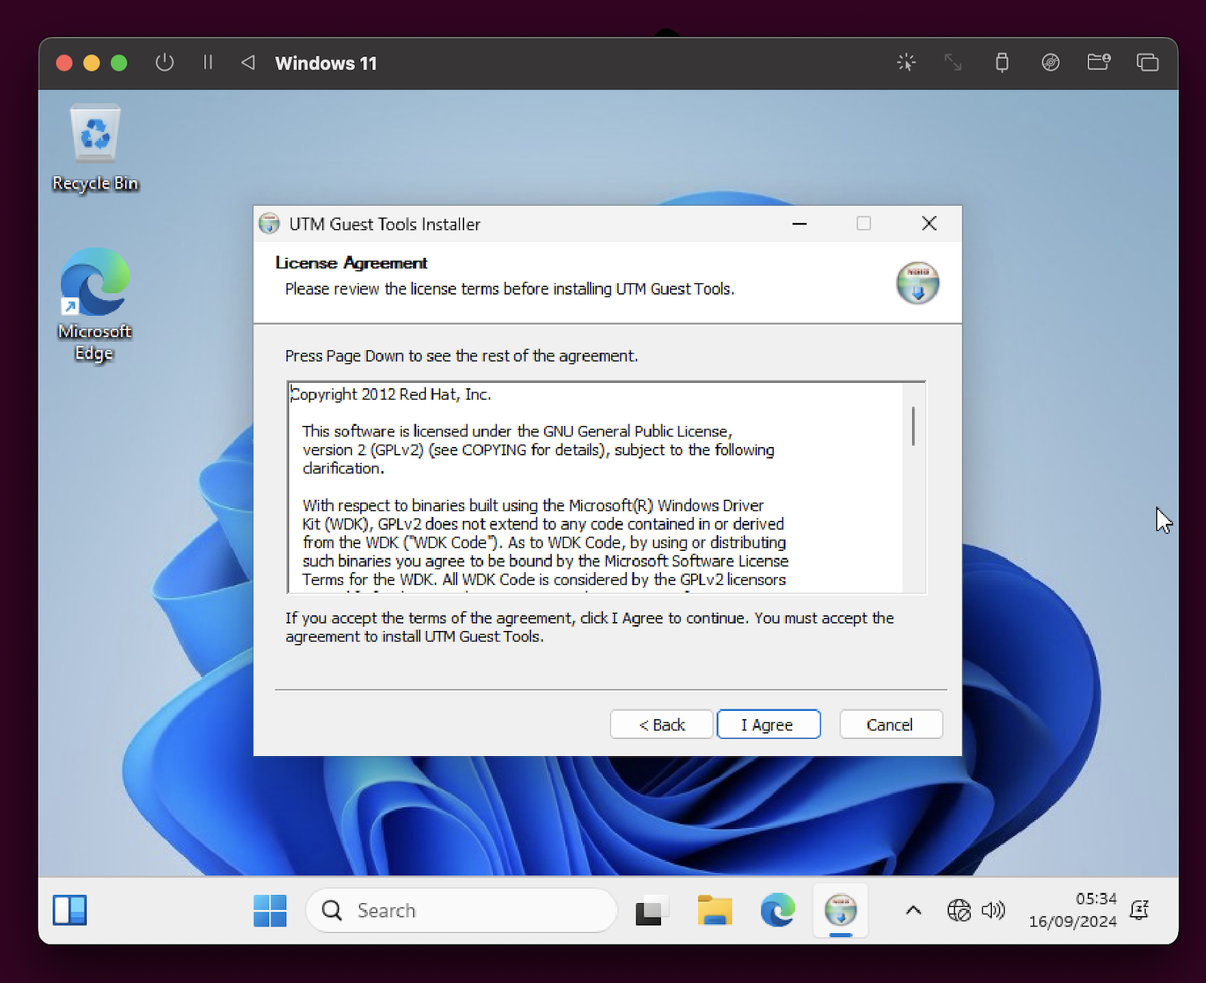Show hidden tray icons chevron
Image resolution: width=1206 pixels, height=983 pixels.
pos(913,911)
